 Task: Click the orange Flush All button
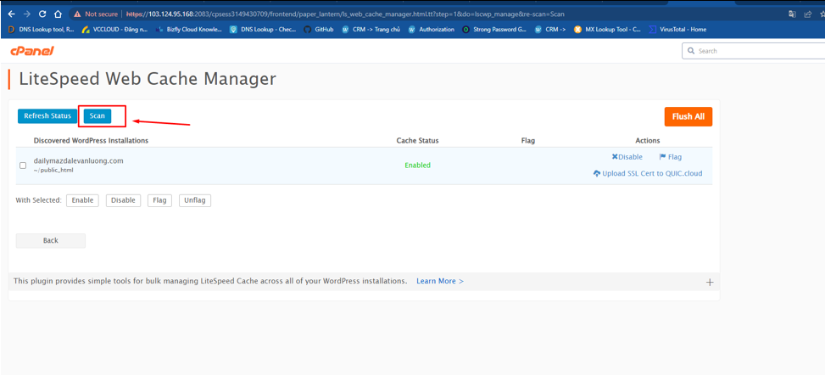tap(688, 116)
